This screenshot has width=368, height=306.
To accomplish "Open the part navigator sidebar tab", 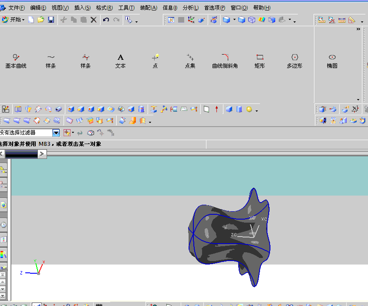I will coord(3,185).
